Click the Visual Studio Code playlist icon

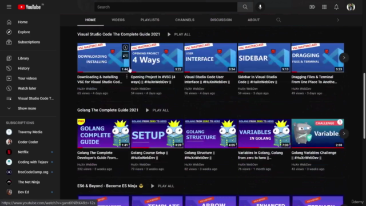(x=9, y=98)
